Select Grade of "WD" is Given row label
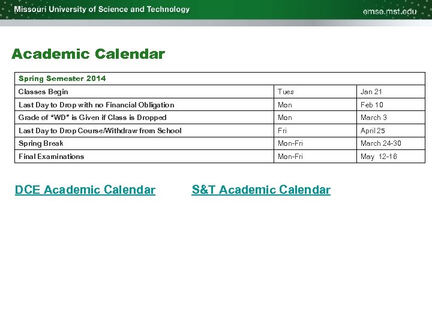The height and width of the screenshot is (324, 432). tap(92, 118)
